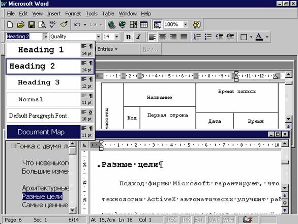Undo the last action
Screen dimensions: 298x224
(x=77, y=24)
